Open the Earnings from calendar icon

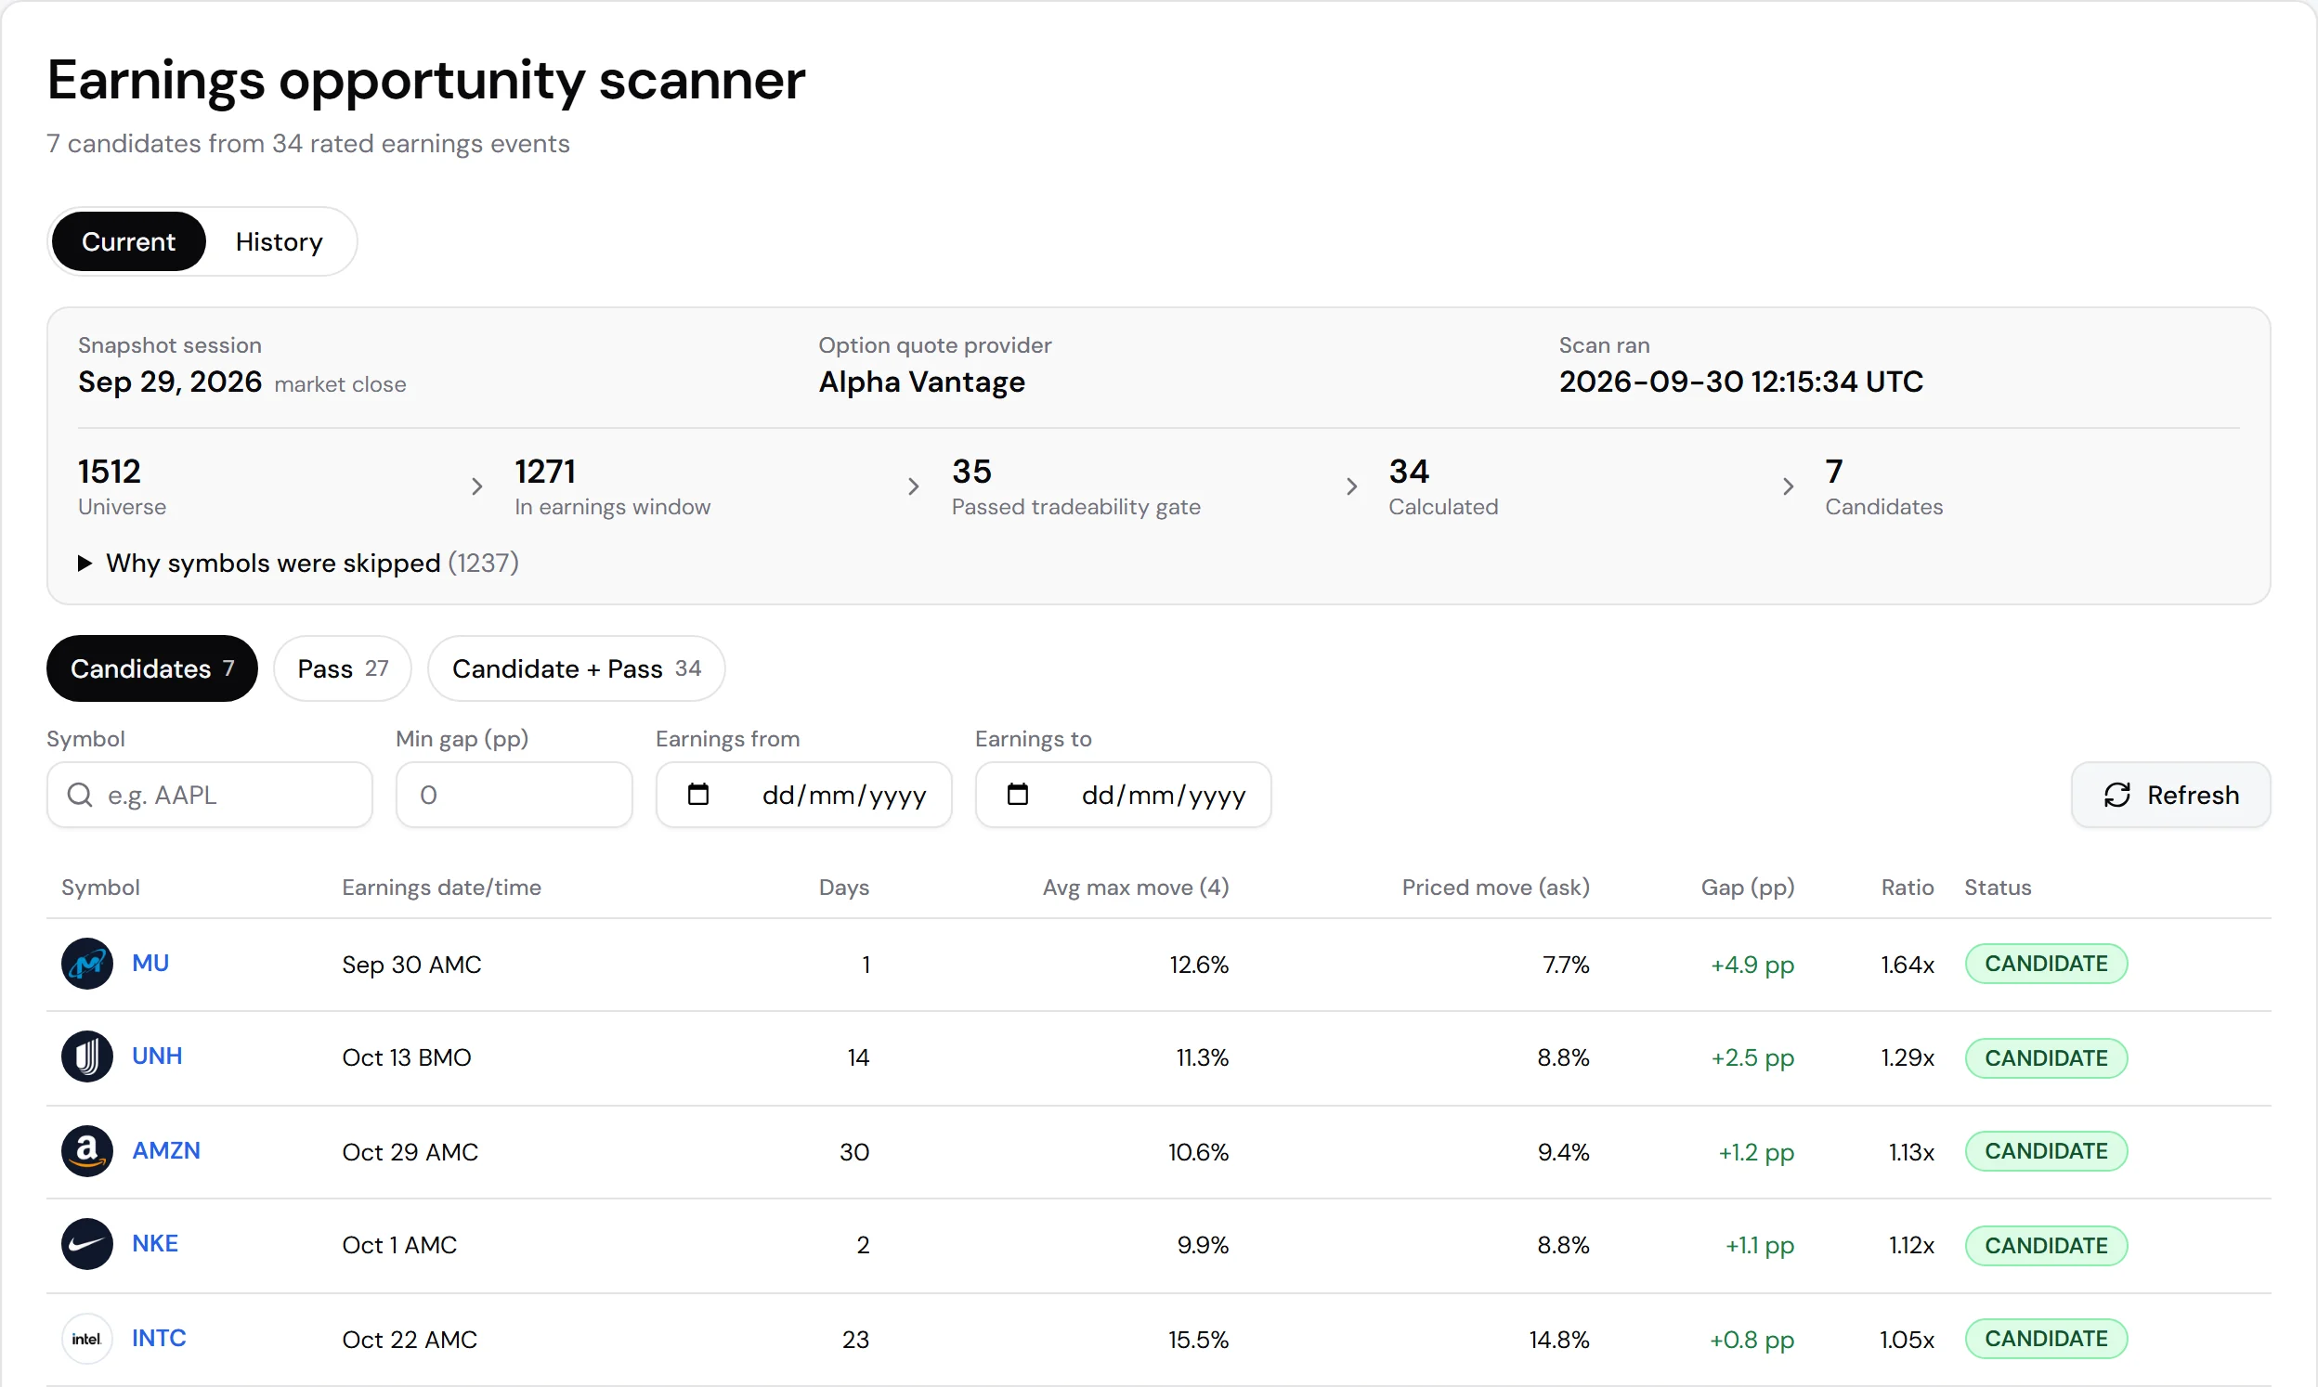(x=698, y=795)
